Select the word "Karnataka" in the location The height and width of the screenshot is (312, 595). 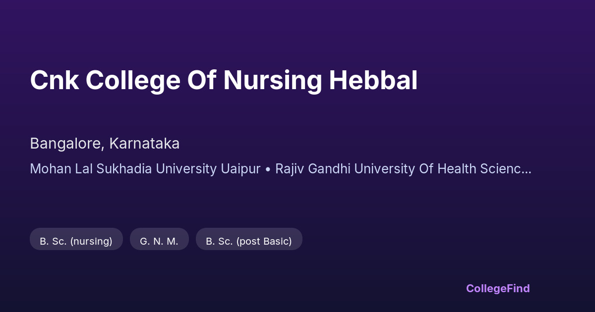point(144,144)
